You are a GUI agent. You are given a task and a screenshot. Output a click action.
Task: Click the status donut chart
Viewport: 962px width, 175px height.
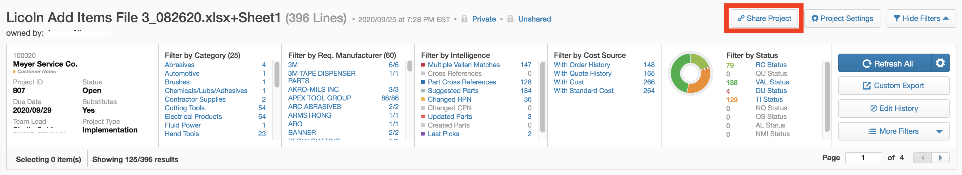690,73
